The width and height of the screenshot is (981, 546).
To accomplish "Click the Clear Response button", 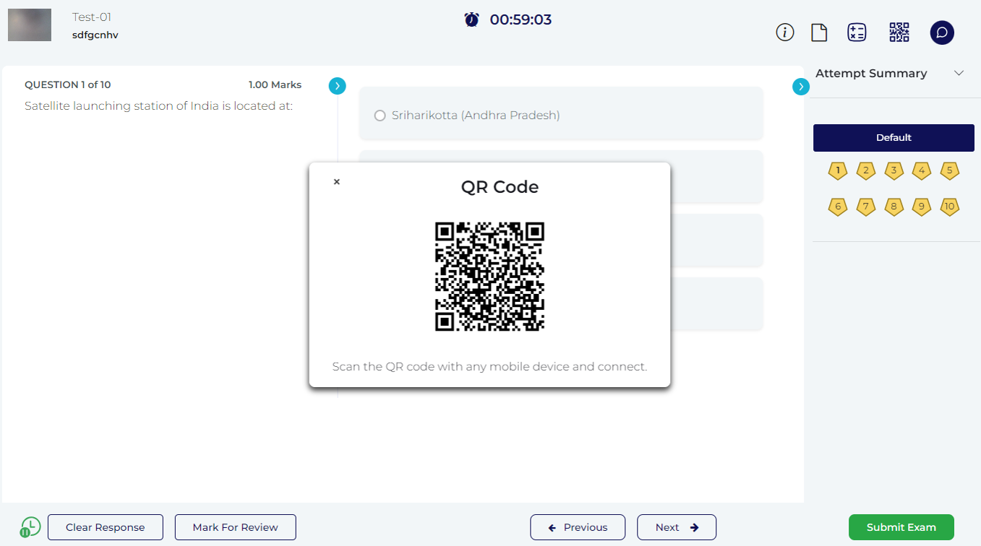I will click(x=106, y=527).
